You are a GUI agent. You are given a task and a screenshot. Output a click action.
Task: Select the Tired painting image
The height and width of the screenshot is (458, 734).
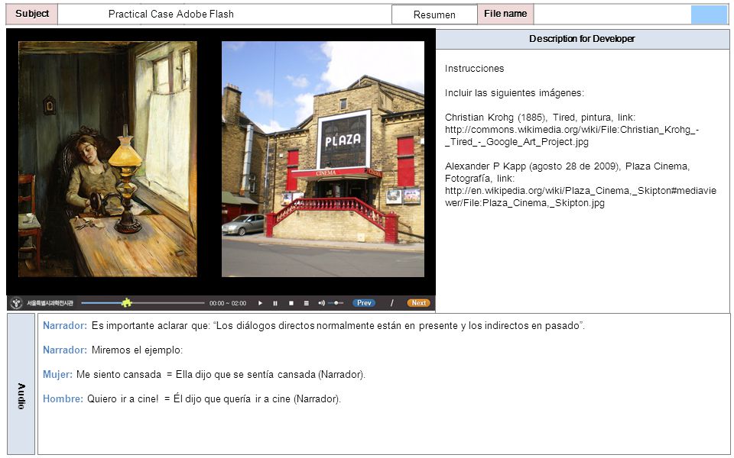click(x=108, y=159)
